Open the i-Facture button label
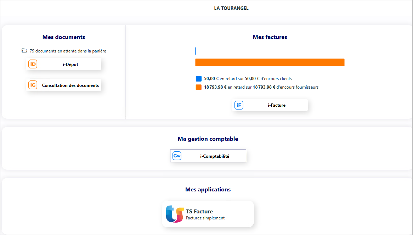This screenshot has width=413, height=235. 277,105
